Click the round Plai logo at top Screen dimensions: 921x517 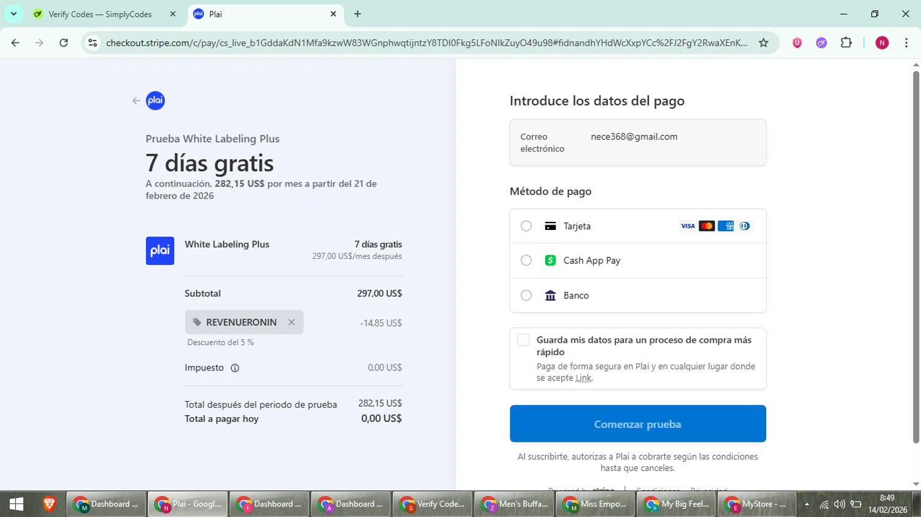coord(155,101)
